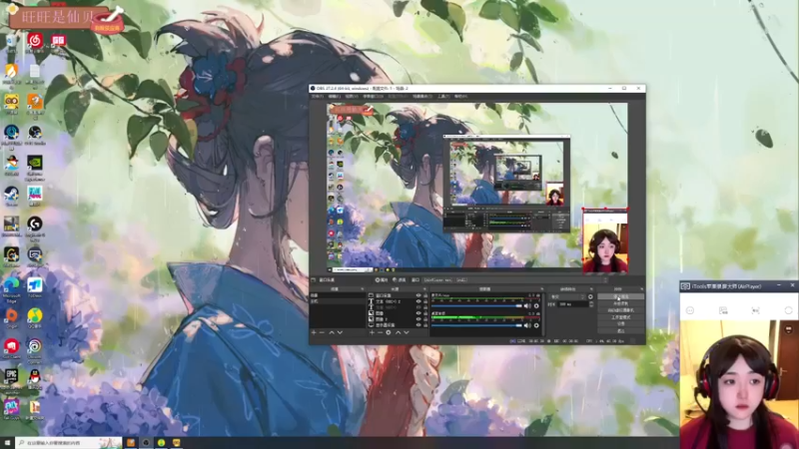Open the 场景集合 menu in OBS
799x449 pixels.
(422, 96)
